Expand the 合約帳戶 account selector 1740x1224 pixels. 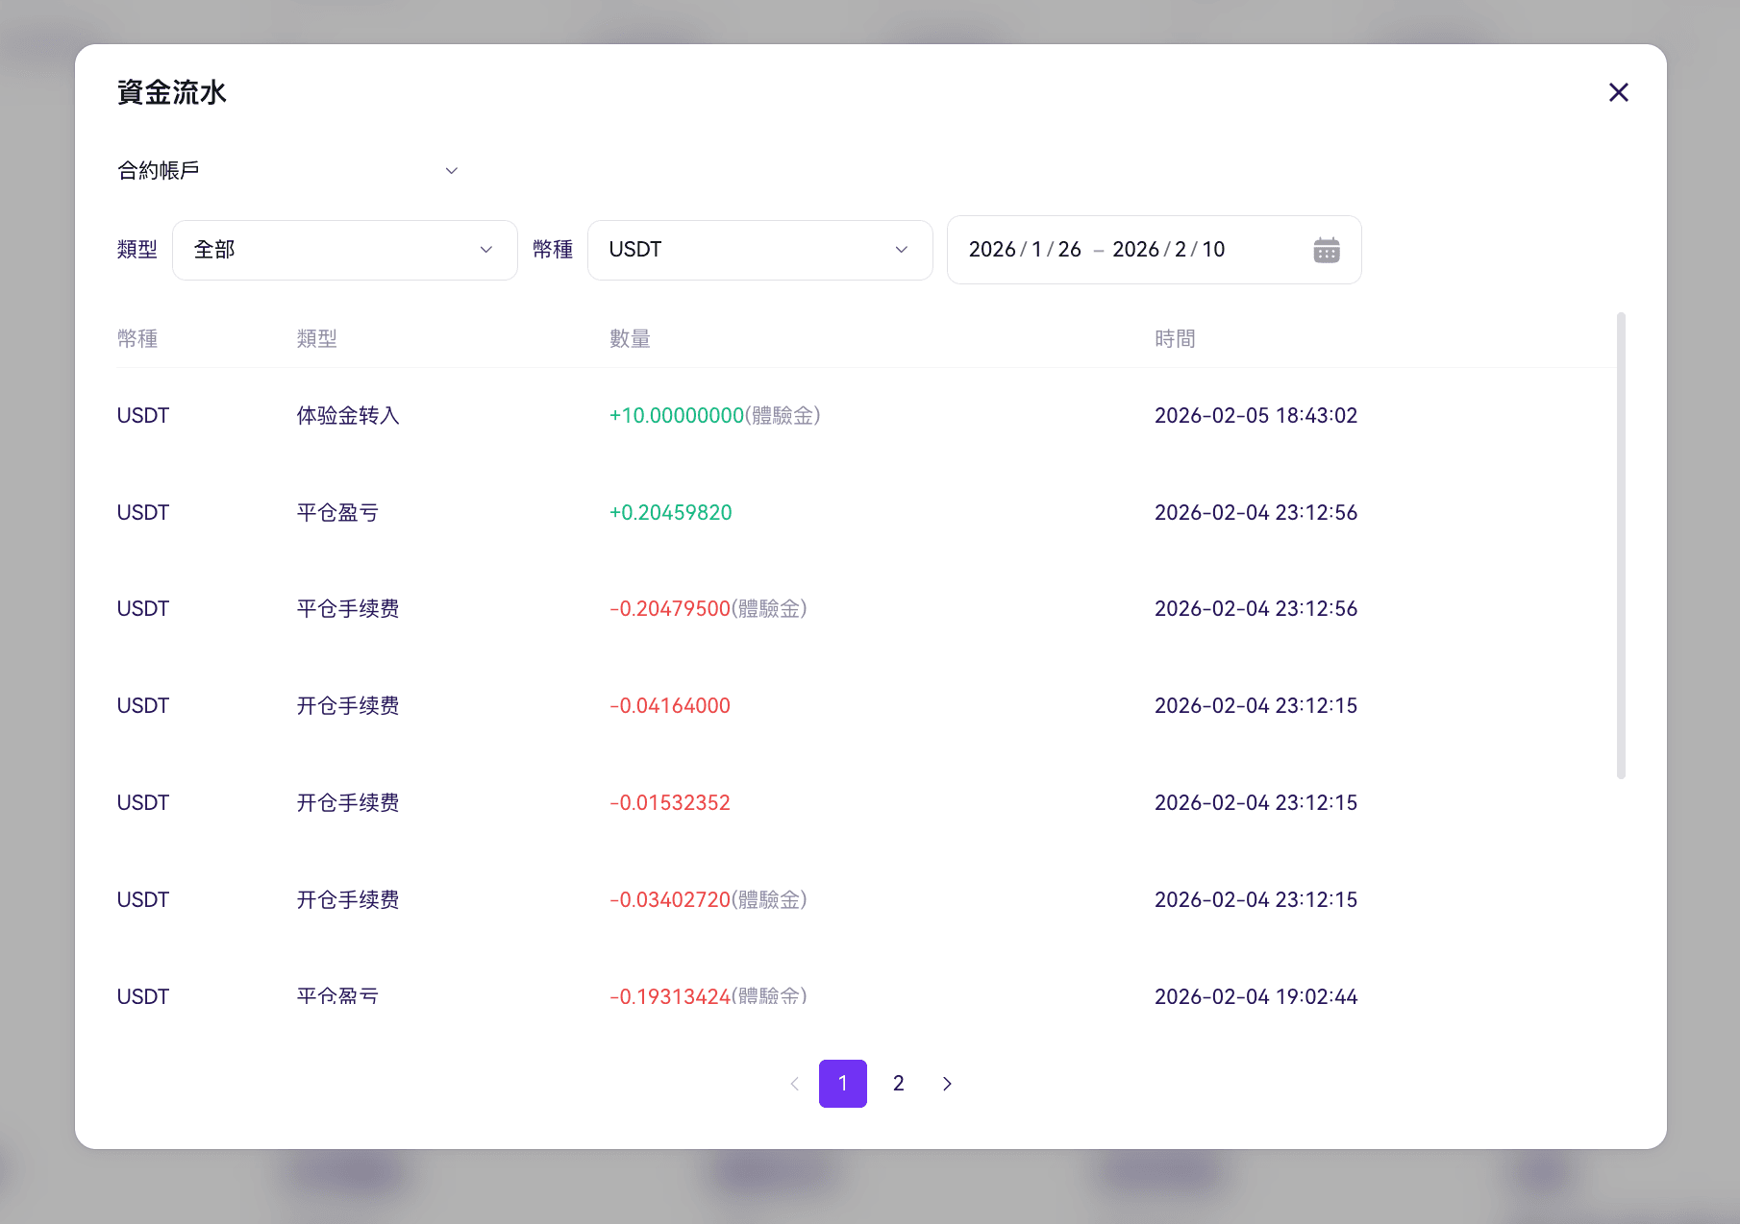click(287, 170)
